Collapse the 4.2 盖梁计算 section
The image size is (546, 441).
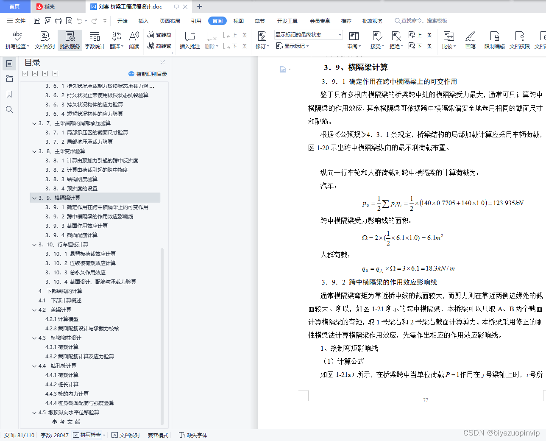[34, 310]
